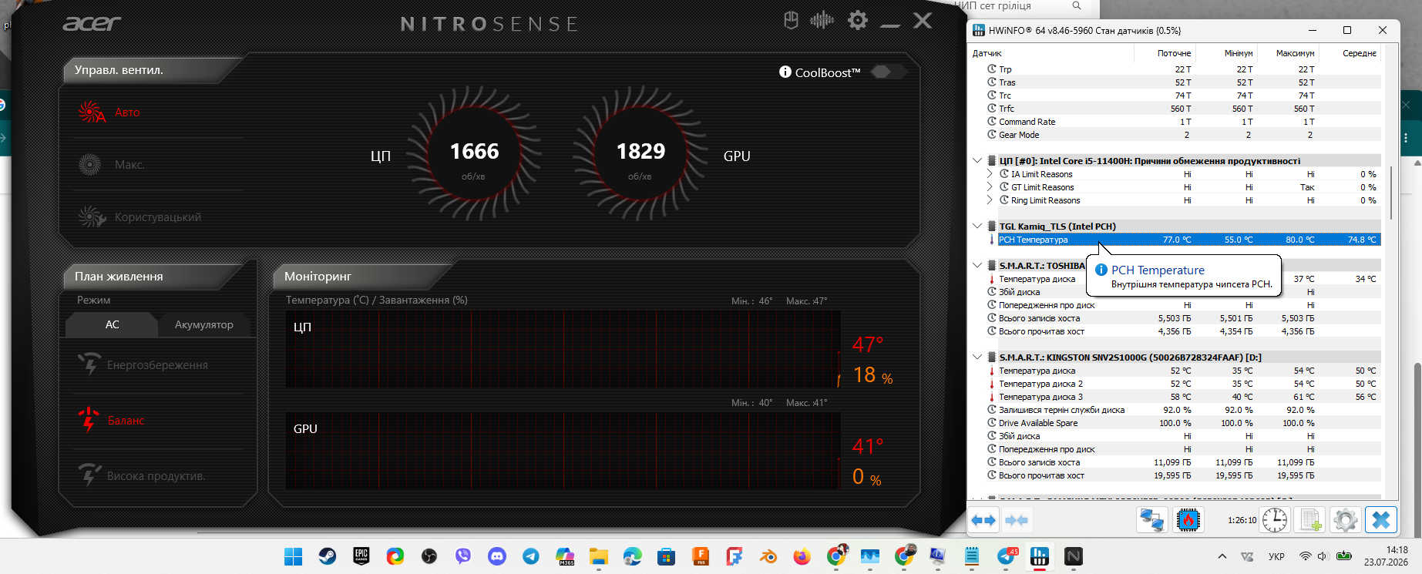The image size is (1422, 574).
Task: Reset HWiNFO sensor clock timer icon
Action: [x=1275, y=520]
